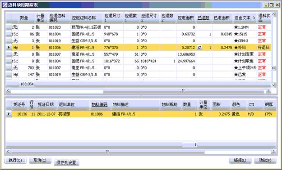Select row marker arrow of the 811006 row
Image resolution: width=282 pixels, height=170 pixels.
pyautogui.click(x=9, y=48)
